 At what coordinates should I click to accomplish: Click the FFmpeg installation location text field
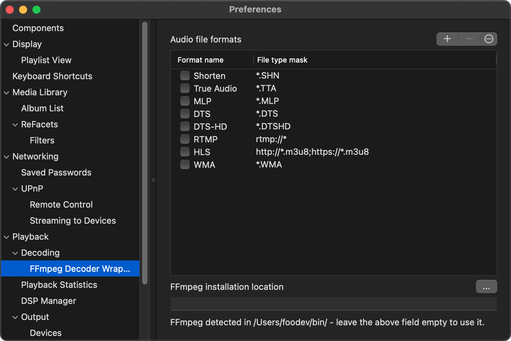point(333,304)
